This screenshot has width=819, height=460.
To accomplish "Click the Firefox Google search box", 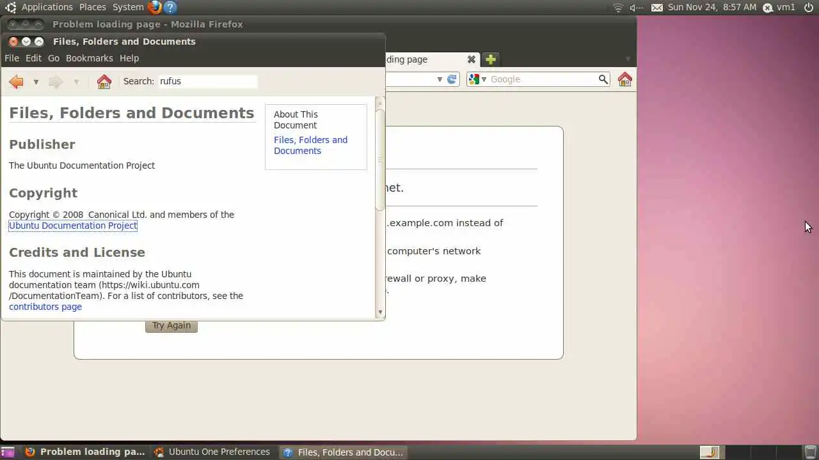I will [543, 79].
